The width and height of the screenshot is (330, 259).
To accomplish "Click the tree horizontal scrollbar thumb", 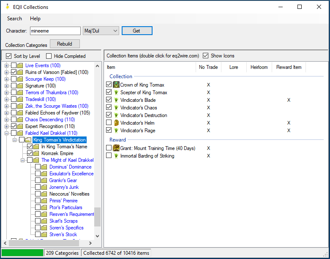I will (x=44, y=243).
